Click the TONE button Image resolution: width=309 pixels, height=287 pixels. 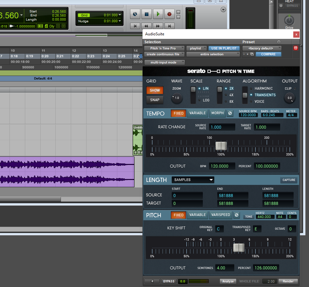point(248,217)
